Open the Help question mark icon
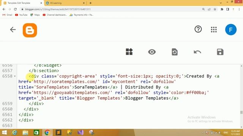The height and width of the screenshot is (136, 243). click(198, 29)
